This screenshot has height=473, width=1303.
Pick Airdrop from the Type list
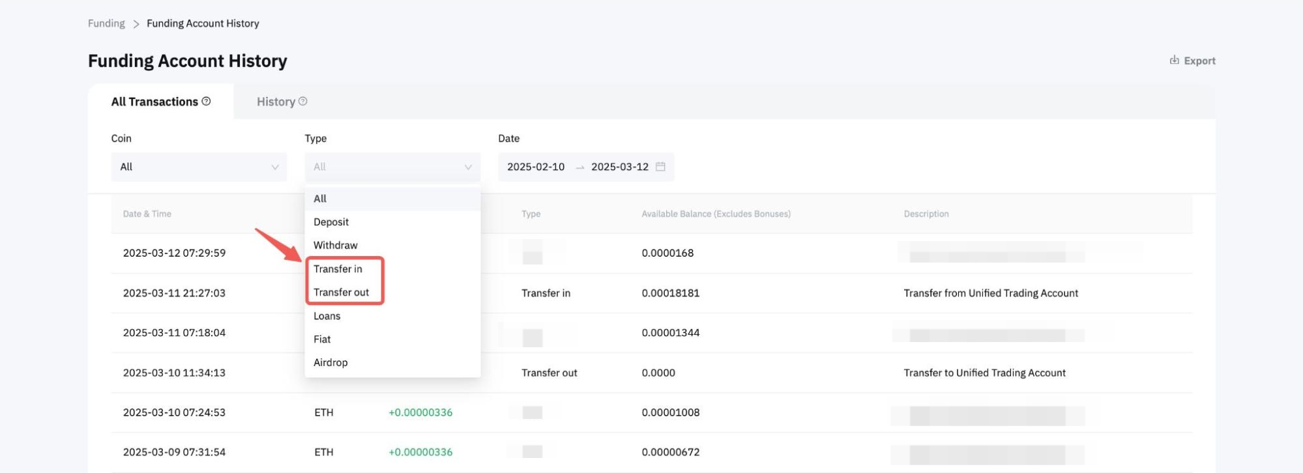[x=330, y=363]
